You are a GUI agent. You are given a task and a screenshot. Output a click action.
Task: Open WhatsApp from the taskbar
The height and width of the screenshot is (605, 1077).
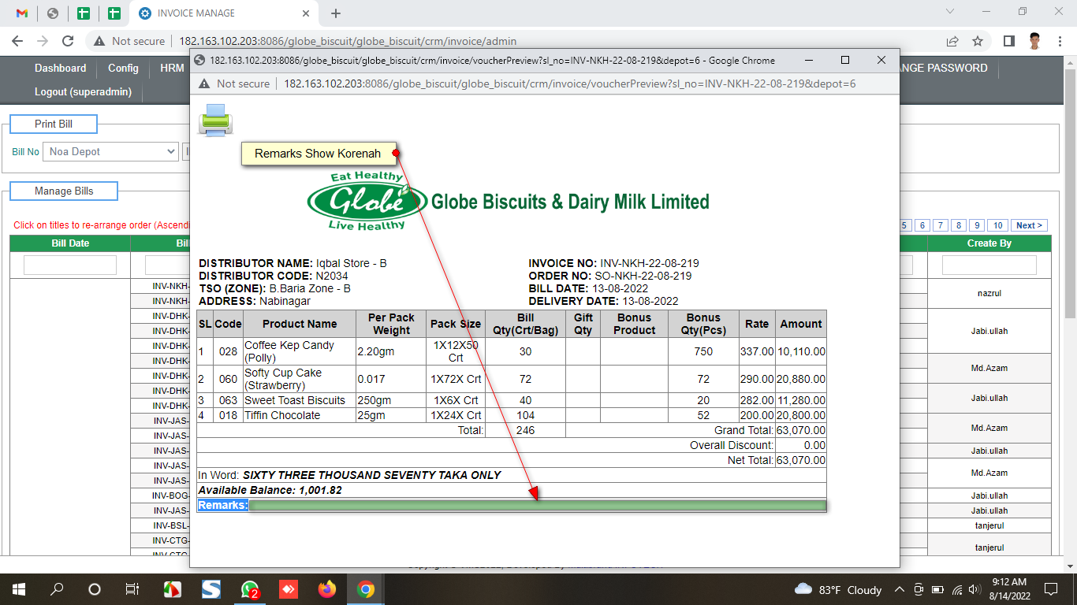pos(250,588)
